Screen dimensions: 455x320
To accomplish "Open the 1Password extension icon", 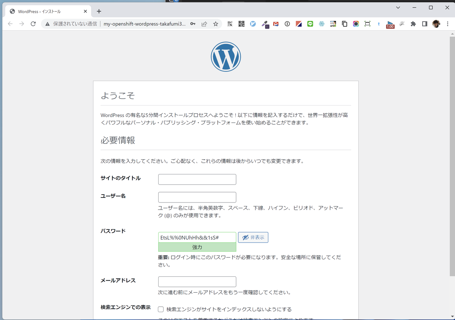I will pos(287,24).
